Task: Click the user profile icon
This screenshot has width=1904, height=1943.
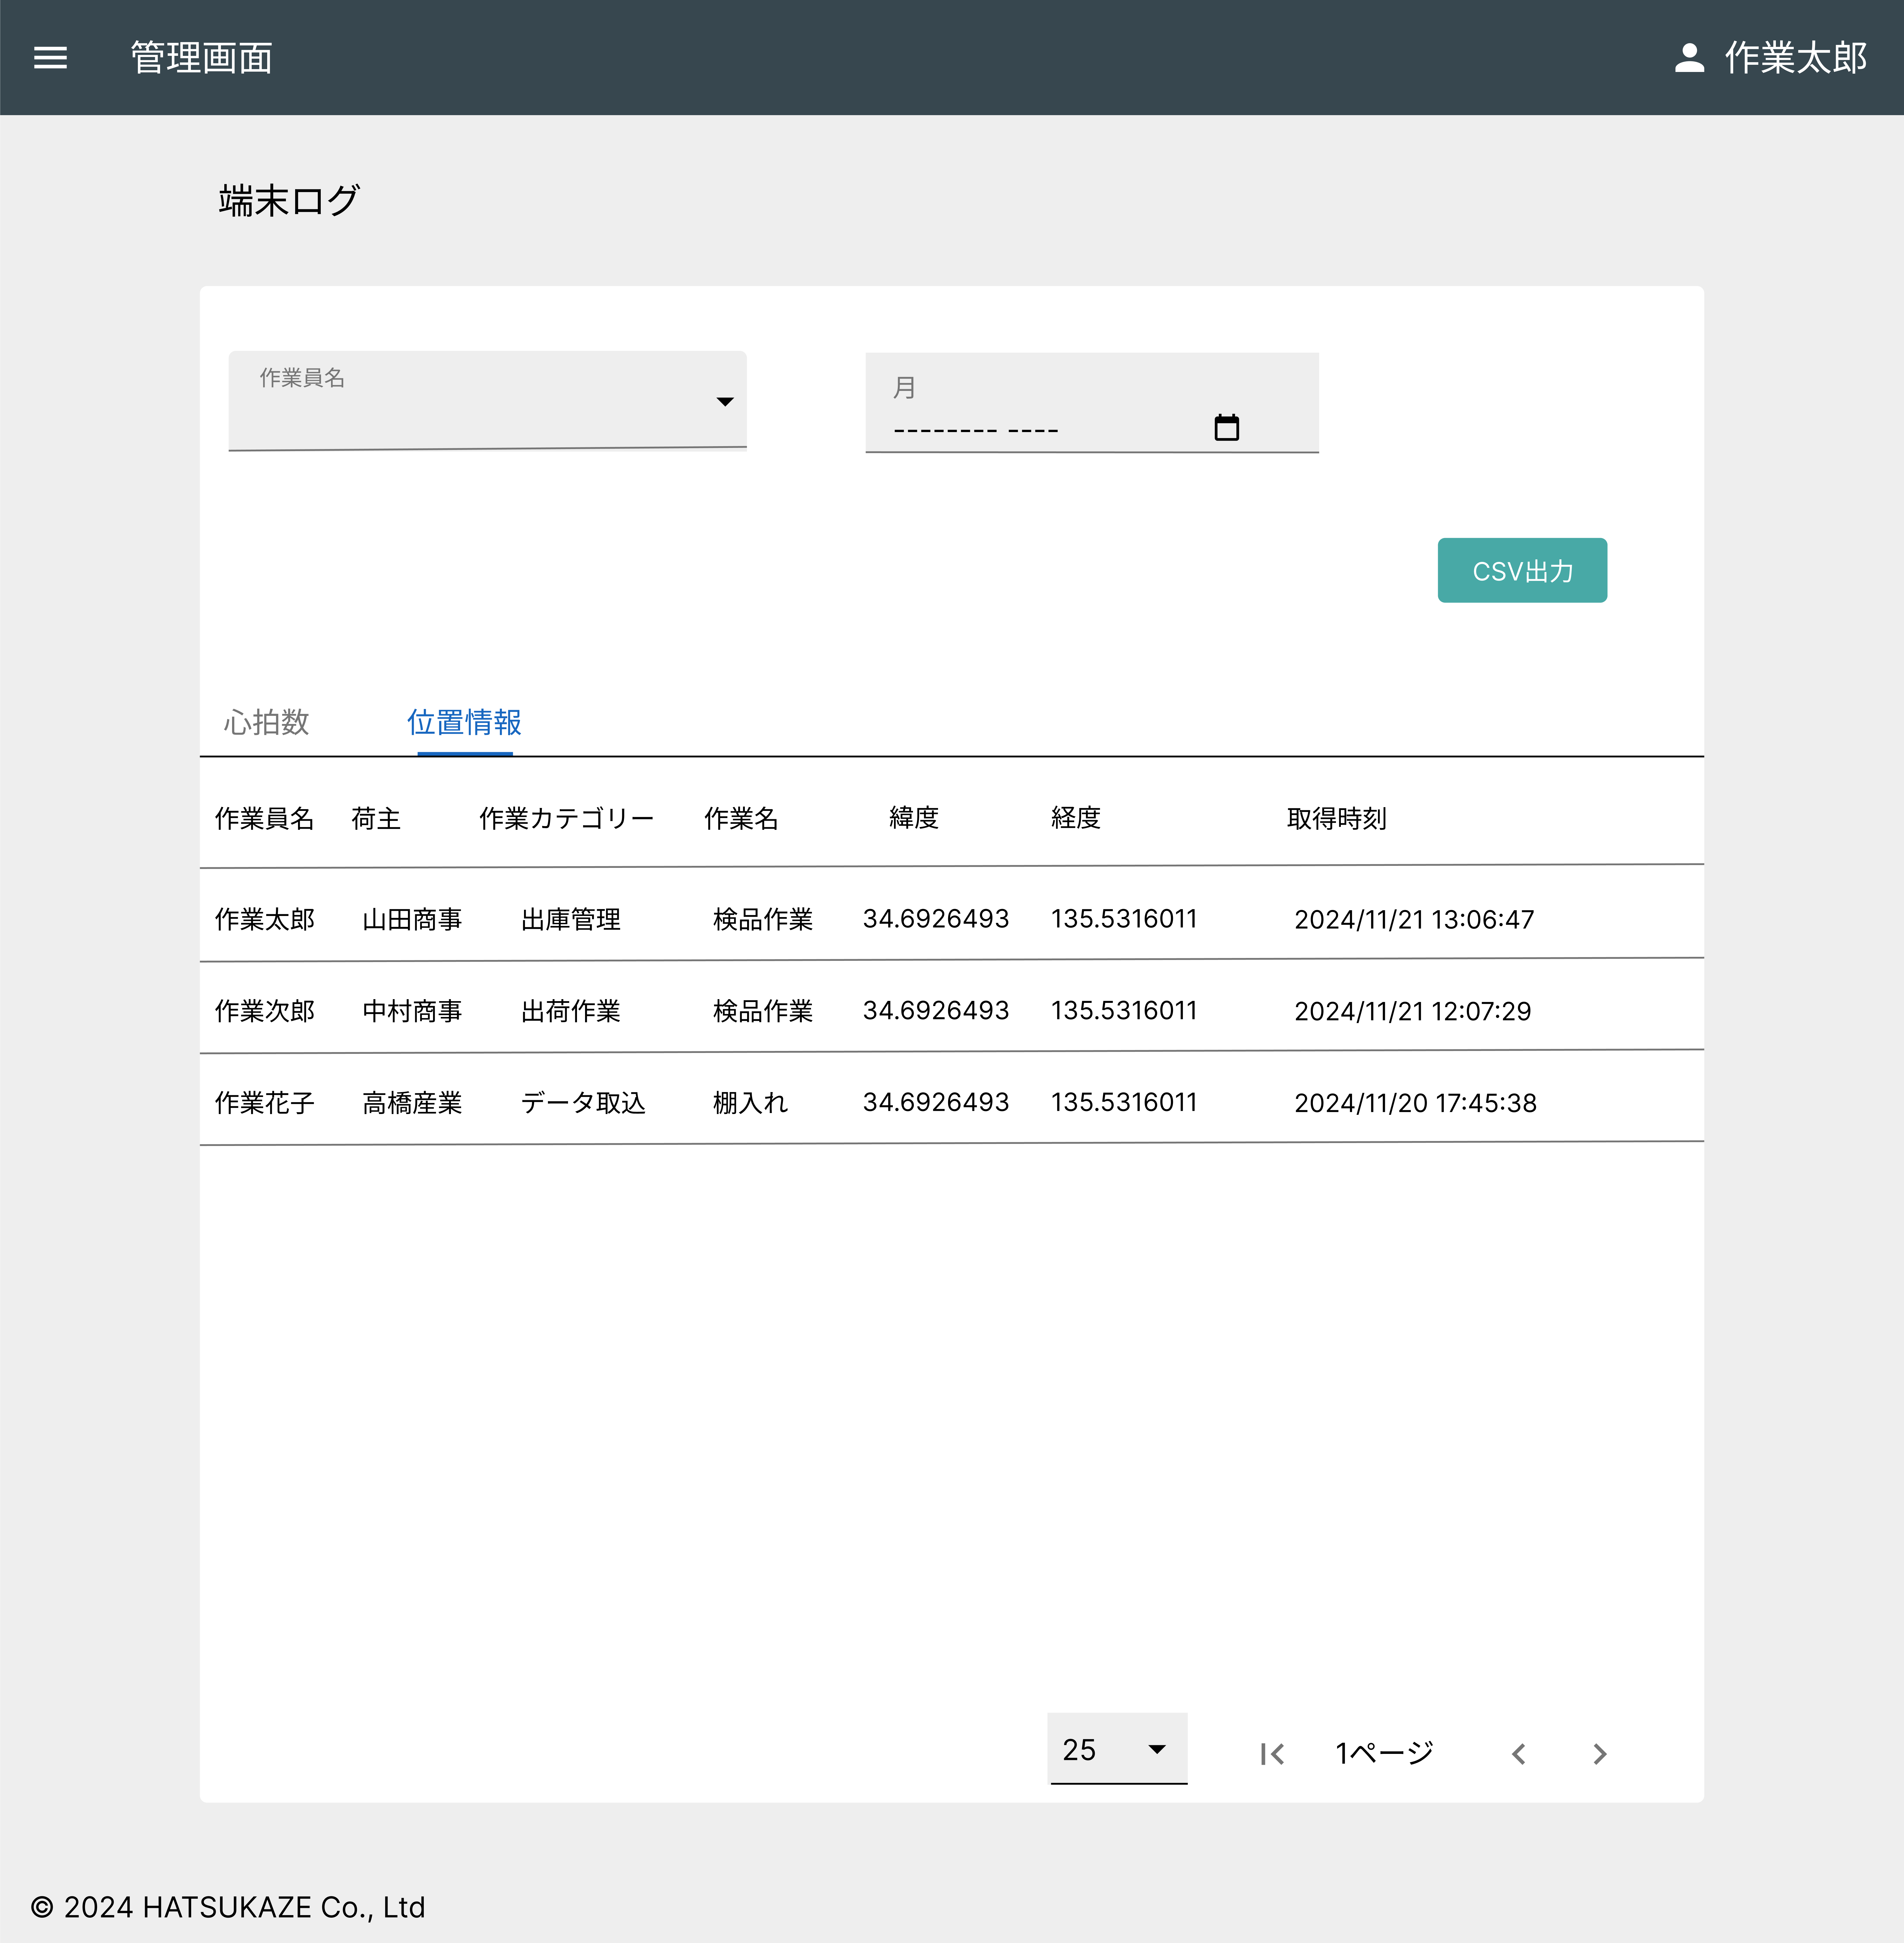Action: tap(1689, 58)
